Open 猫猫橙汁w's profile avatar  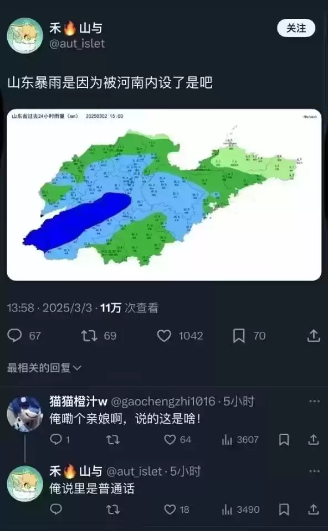[25, 414]
